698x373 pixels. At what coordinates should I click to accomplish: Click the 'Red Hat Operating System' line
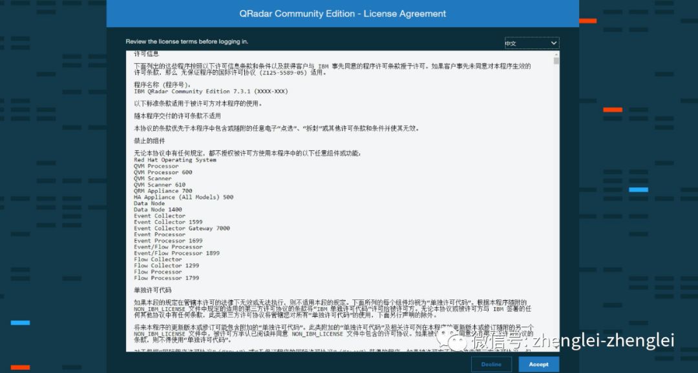[175, 159]
